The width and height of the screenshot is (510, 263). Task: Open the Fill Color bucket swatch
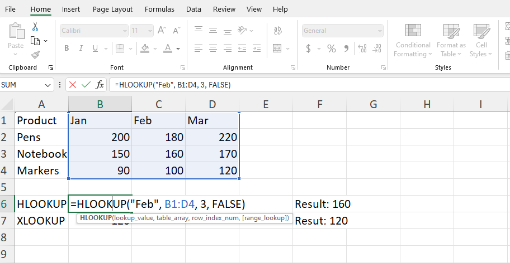click(x=144, y=48)
